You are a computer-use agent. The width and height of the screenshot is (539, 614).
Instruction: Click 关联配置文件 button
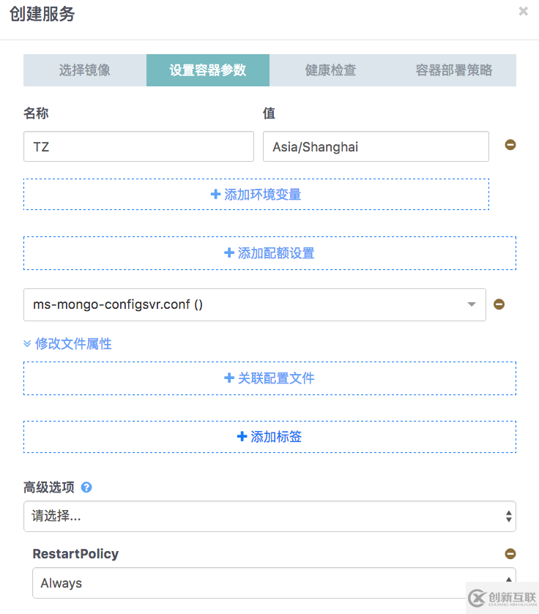tap(269, 378)
